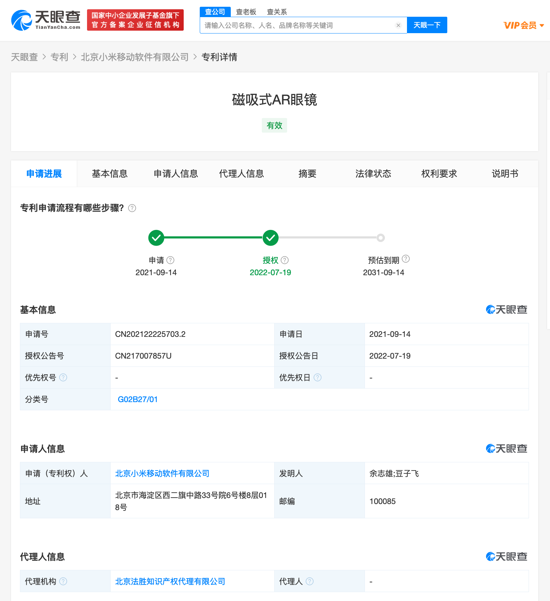Open 法律状态 tab
This screenshot has height=601, width=550.
pos(373,174)
